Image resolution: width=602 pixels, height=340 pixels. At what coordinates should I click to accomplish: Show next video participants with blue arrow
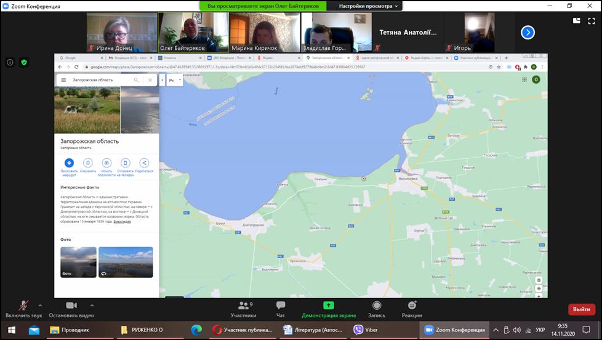(x=528, y=32)
